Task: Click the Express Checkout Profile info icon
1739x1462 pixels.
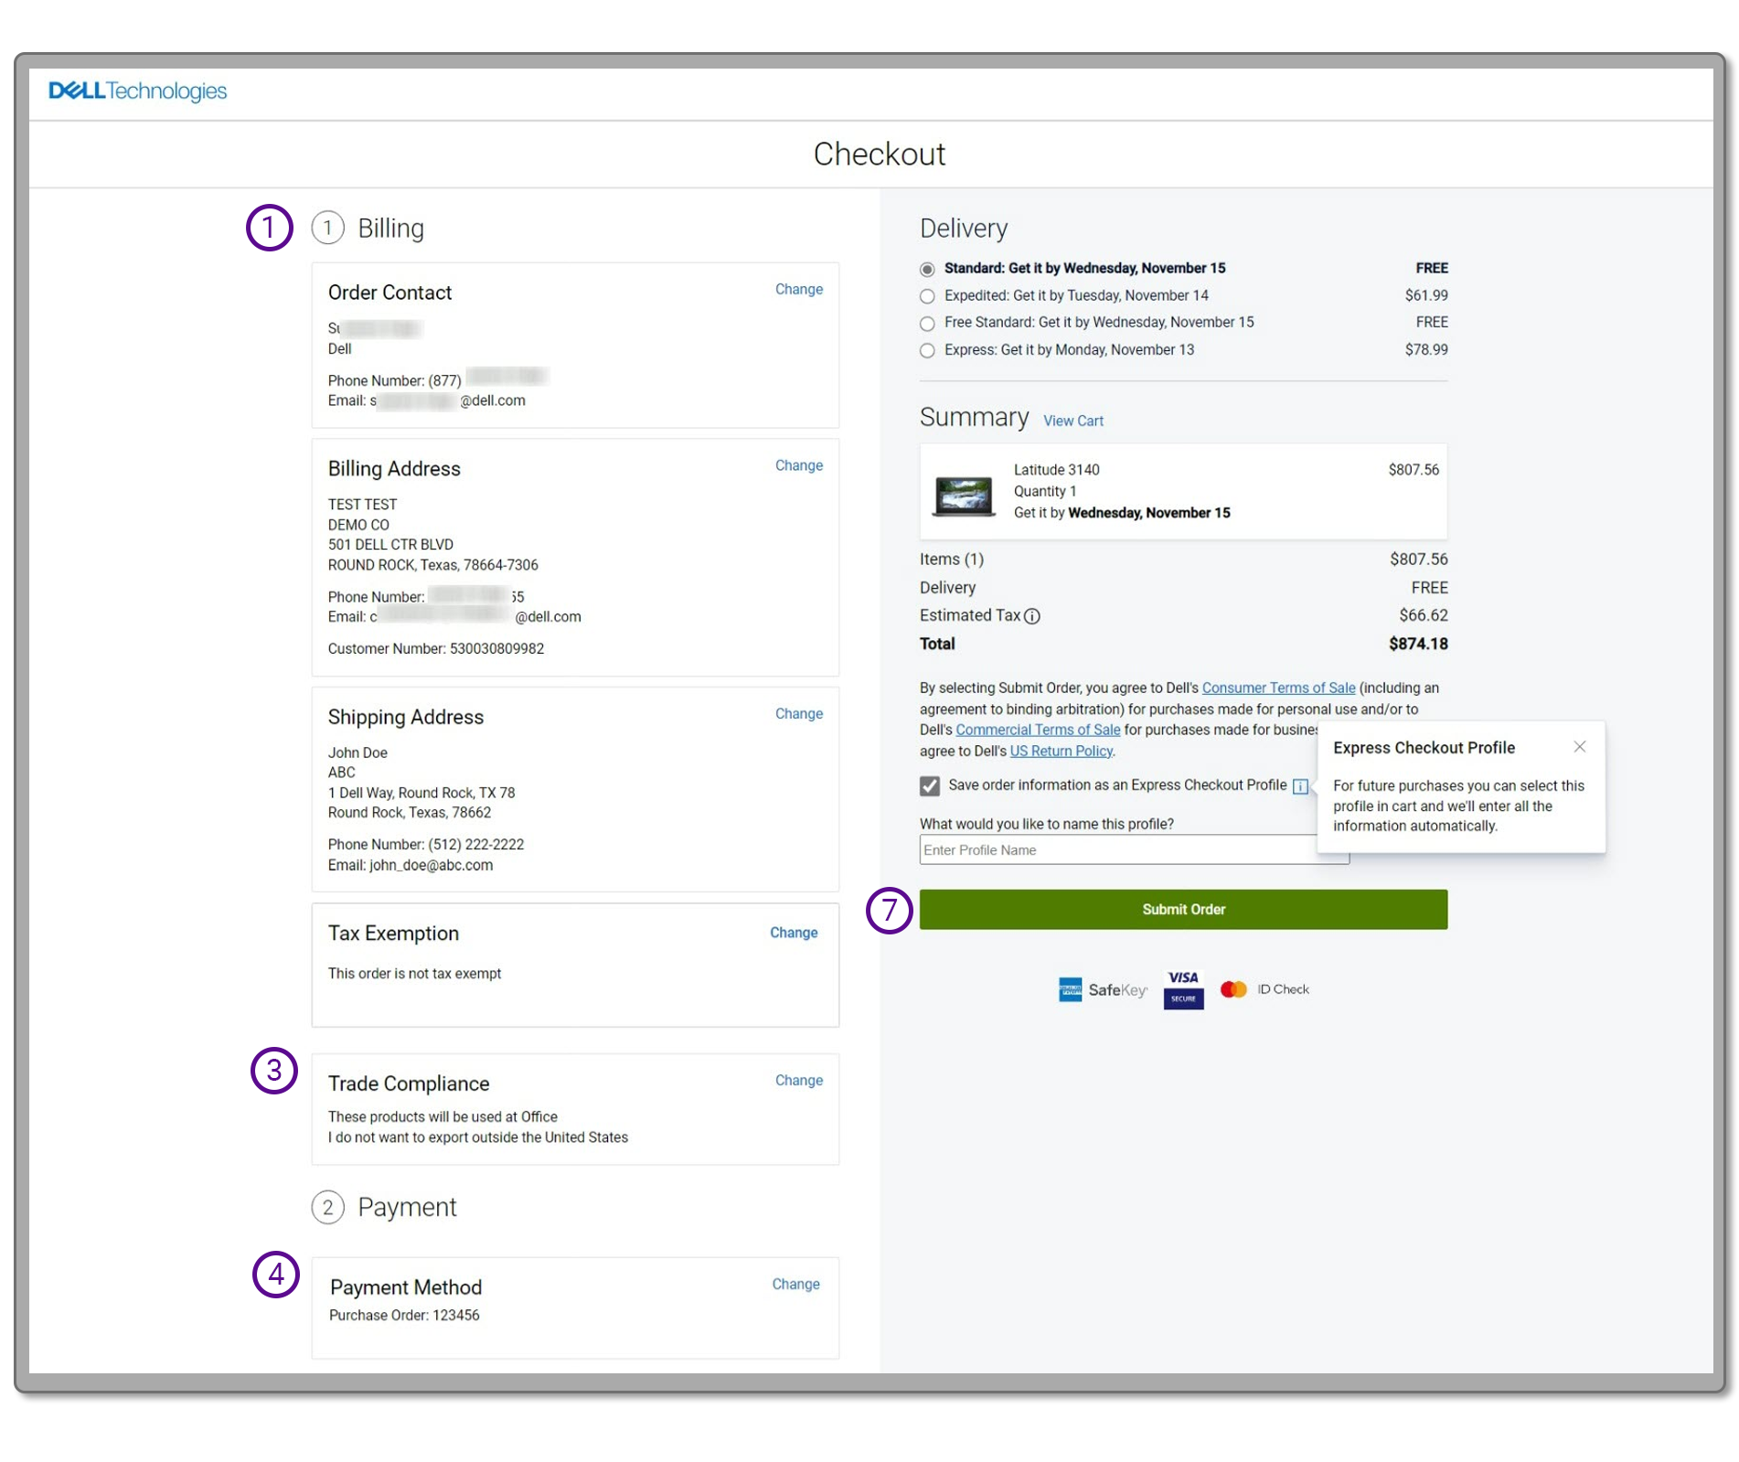Action: click(x=1299, y=786)
